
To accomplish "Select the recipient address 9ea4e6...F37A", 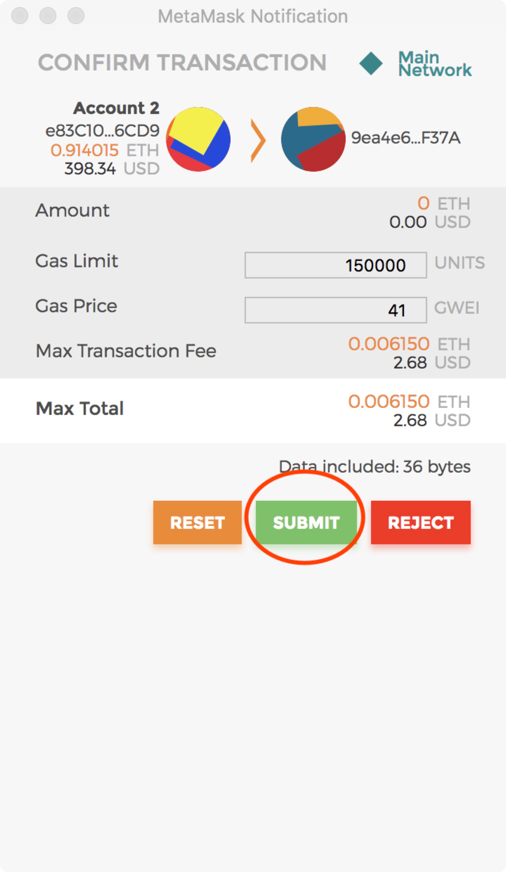I will pyautogui.click(x=405, y=138).
